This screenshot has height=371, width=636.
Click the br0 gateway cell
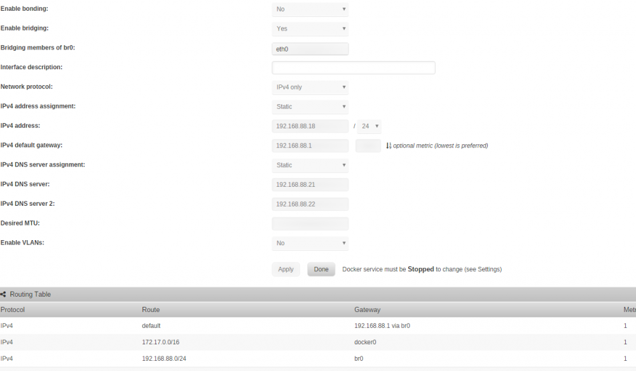359,358
